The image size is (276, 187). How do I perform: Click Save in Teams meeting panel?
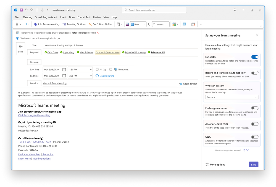point(253,164)
